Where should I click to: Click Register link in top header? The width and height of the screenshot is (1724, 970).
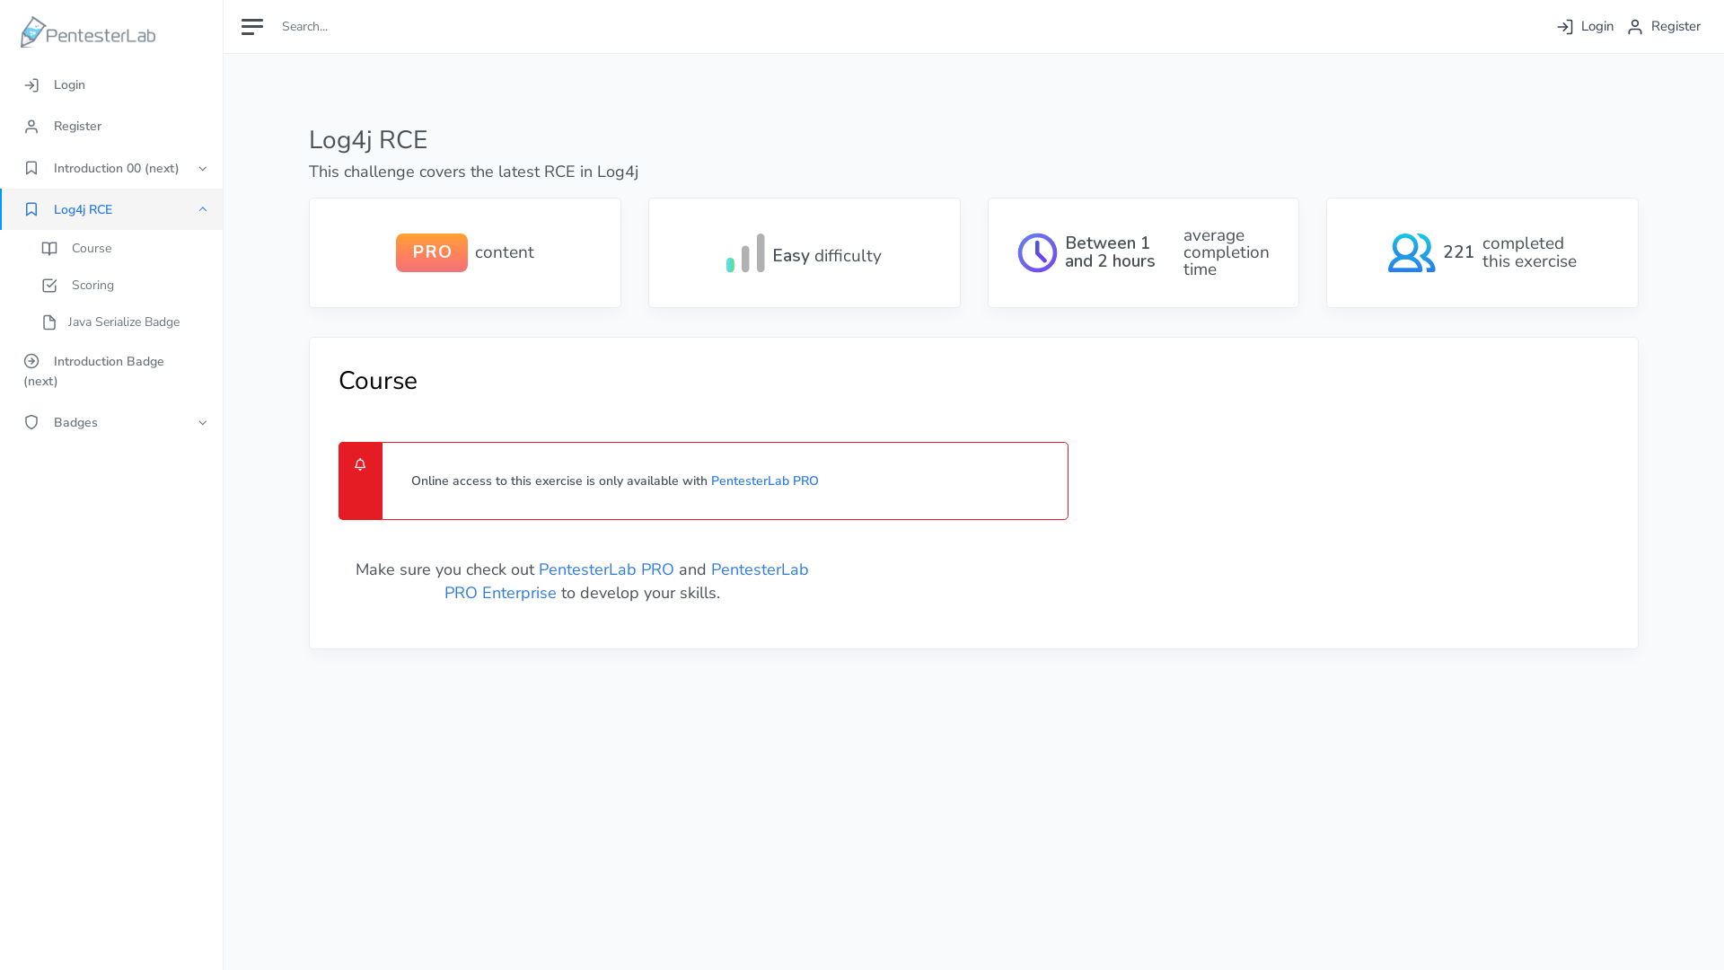[1664, 27]
